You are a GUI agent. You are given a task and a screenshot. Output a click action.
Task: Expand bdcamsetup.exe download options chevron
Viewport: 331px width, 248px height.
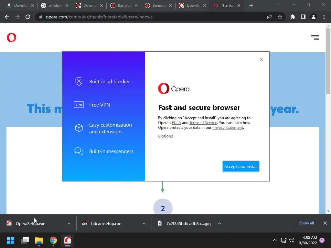(144, 223)
